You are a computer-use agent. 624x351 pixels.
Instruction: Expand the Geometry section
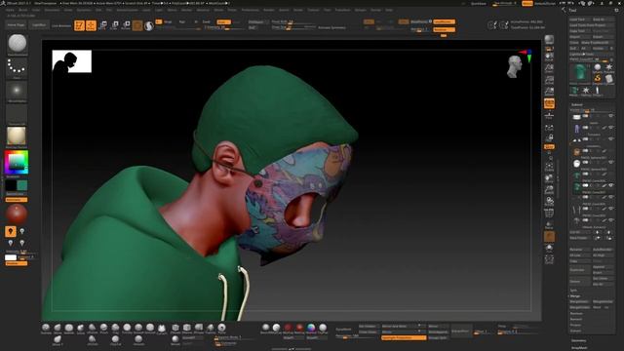pos(578,340)
